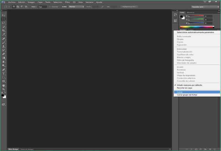This screenshot has height=151, width=221.
Task: Select the Move tool
Action: pos(4,15)
